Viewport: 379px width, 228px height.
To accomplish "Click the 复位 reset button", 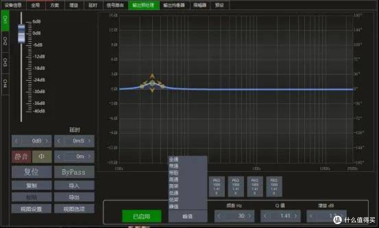I will [32, 172].
